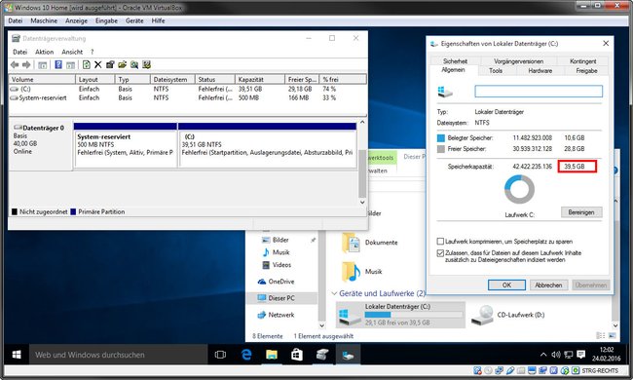
Task: Click the volume speaker tray icon
Action: point(556,355)
